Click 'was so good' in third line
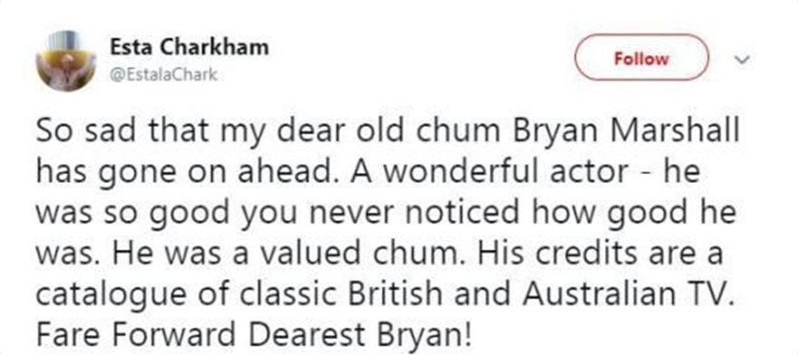This screenshot has width=798, height=355. (x=132, y=214)
